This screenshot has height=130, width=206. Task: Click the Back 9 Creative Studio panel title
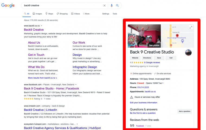(152, 52)
